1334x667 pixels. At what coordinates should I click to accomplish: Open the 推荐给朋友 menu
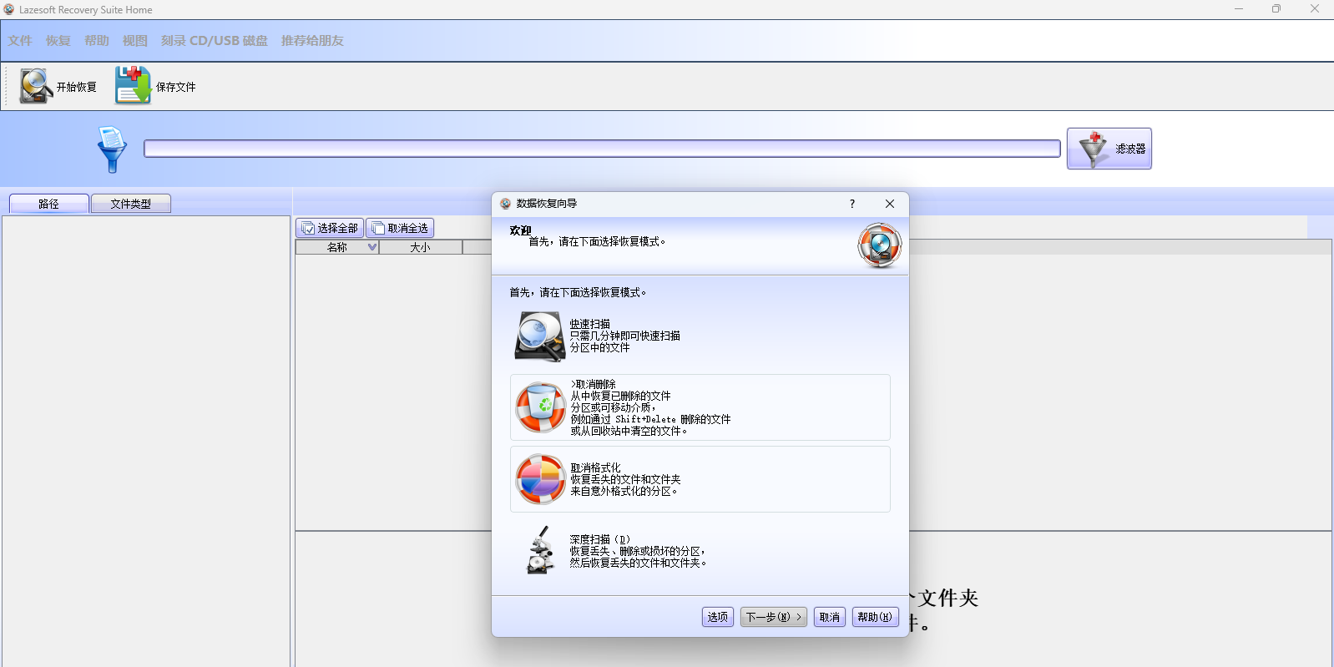312,40
